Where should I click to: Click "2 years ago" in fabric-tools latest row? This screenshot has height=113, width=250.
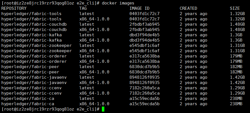pos(193,14)
